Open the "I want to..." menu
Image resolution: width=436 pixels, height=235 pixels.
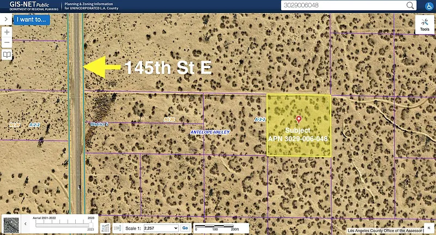click(x=32, y=20)
